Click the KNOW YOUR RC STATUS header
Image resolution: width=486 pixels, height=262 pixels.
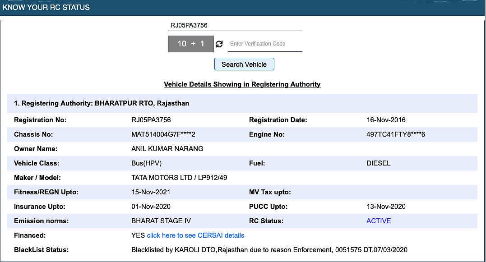pos(46,7)
